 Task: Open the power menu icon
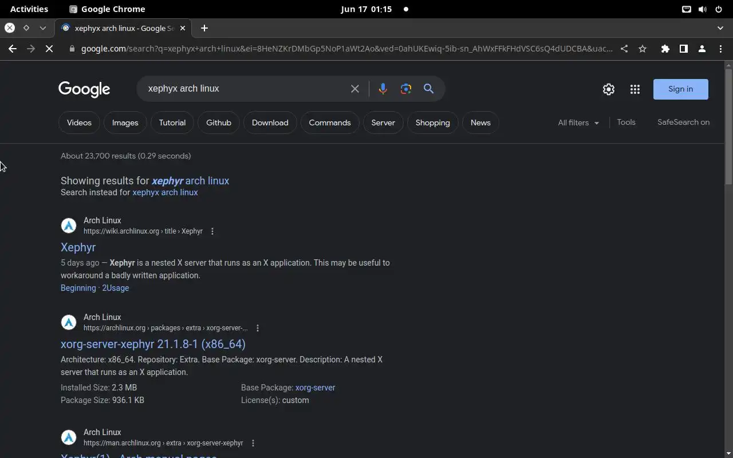[719, 9]
